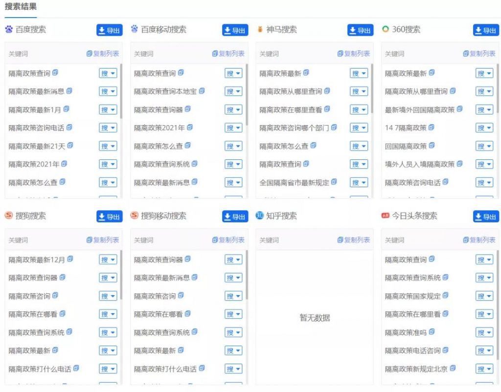Expand the dropdown beside "回国隔离政策" search button
This screenshot has width=501, height=392.
(x=489, y=146)
